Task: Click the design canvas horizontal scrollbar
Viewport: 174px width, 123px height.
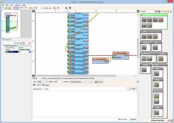Action: coord(86,76)
